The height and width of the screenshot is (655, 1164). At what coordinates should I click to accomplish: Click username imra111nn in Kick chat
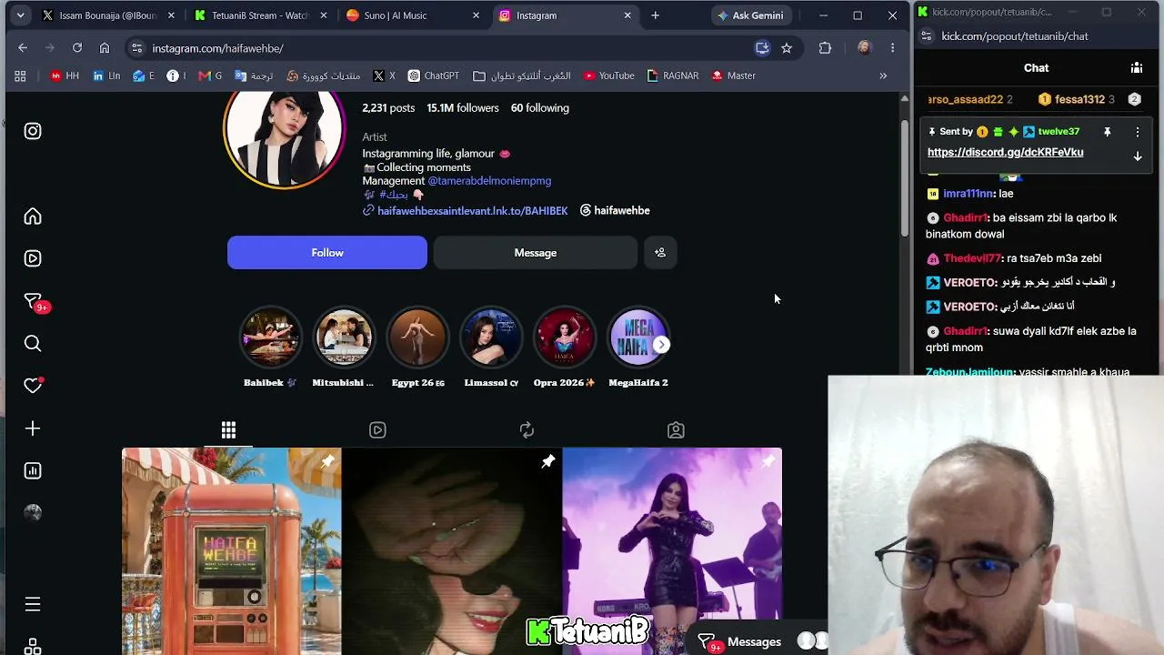click(968, 194)
